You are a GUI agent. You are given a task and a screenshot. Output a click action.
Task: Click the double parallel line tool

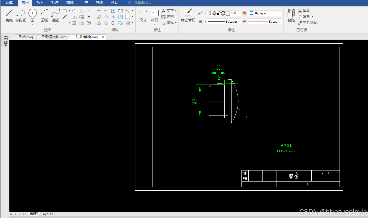coord(65,17)
